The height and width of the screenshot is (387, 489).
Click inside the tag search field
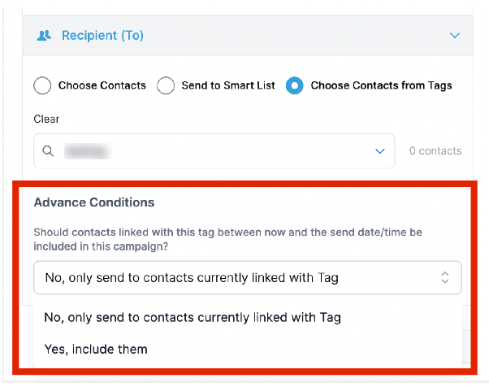click(214, 151)
